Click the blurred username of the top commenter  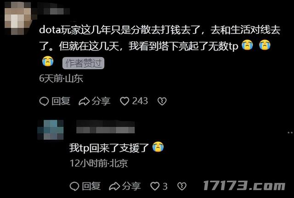click(54, 11)
